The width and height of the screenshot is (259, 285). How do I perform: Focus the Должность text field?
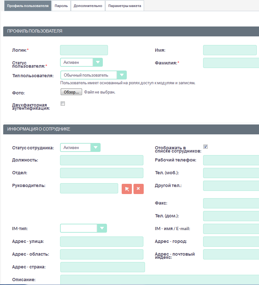click(102, 160)
